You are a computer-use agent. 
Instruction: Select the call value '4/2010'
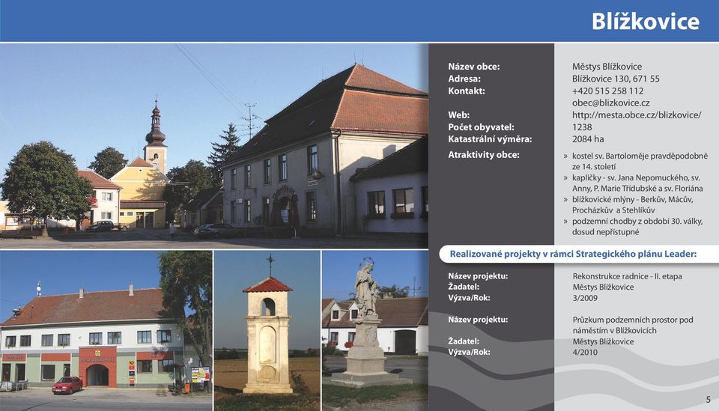click(585, 353)
